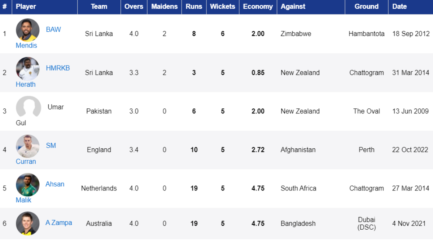Sort by the Maidens column header
The height and width of the screenshot is (243, 433).
[164, 6]
